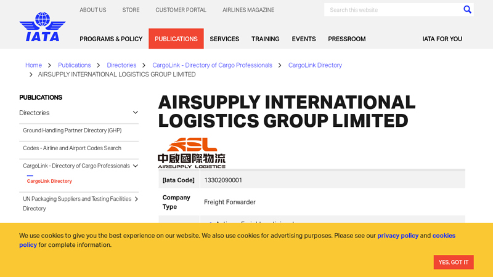This screenshot has width=493, height=277.
Task: Open About Us in top navigation
Action: tap(93, 10)
